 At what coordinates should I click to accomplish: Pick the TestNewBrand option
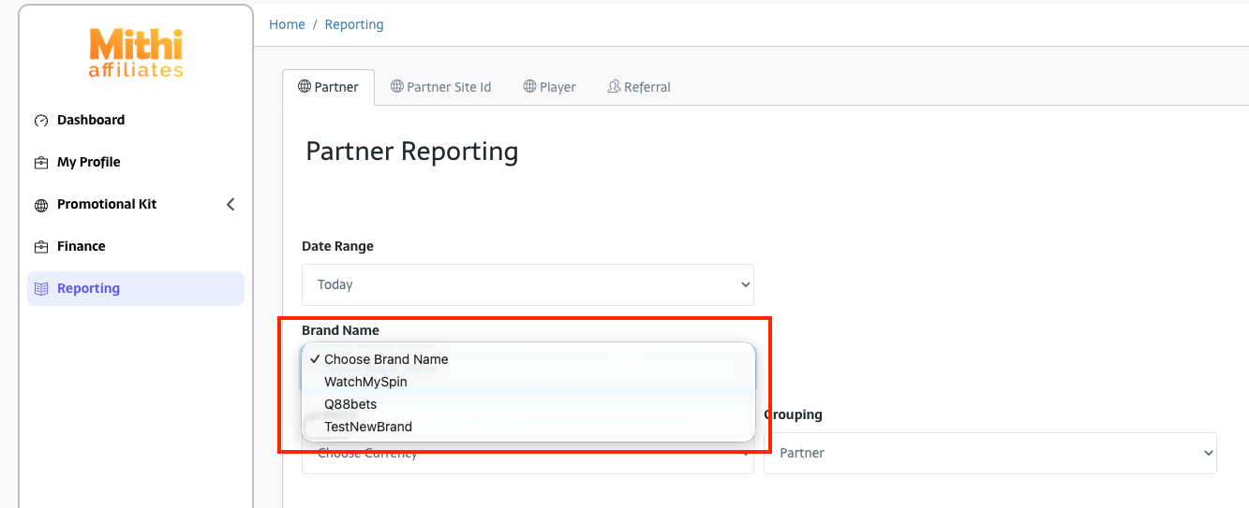(x=367, y=427)
